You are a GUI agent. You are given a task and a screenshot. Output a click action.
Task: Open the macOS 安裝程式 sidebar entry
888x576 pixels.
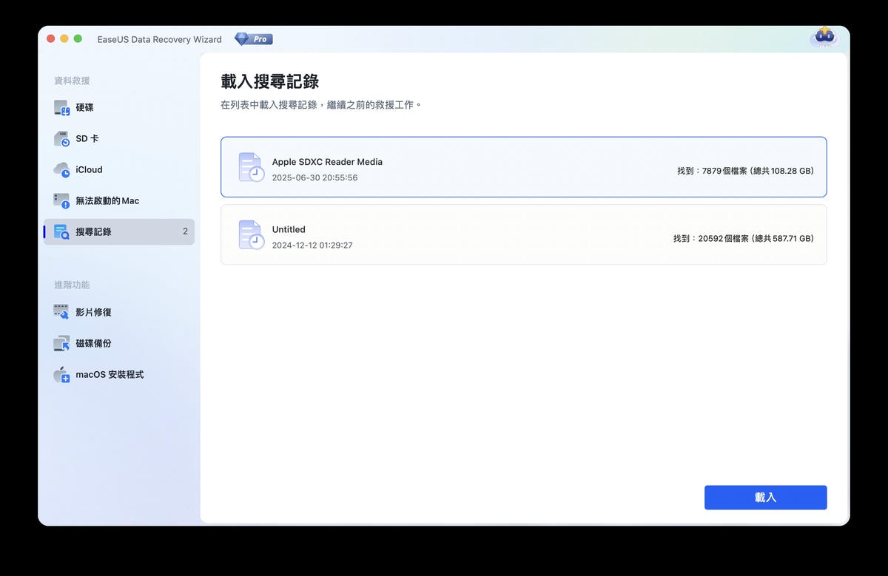pyautogui.click(x=110, y=375)
